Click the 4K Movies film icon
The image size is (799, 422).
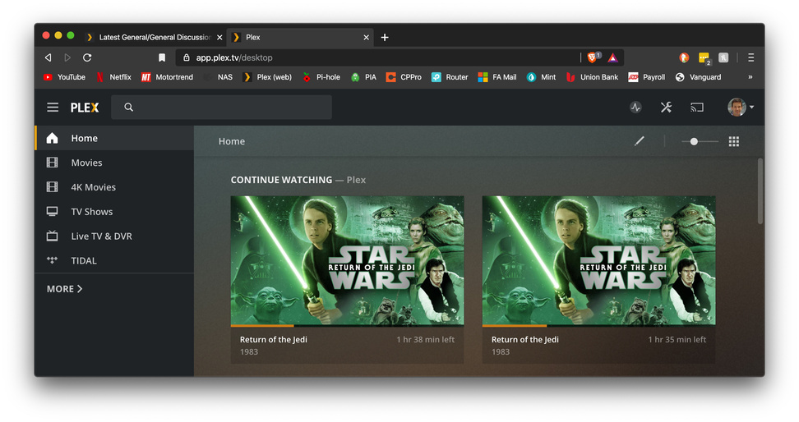click(52, 187)
